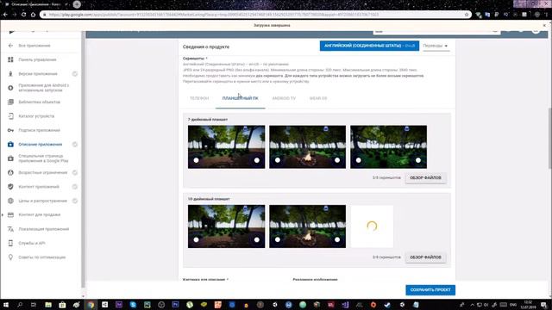Screen dimensions: 552x310
Task: Select third 7-inch tablet screenshot thumbnail
Action: click(388, 147)
